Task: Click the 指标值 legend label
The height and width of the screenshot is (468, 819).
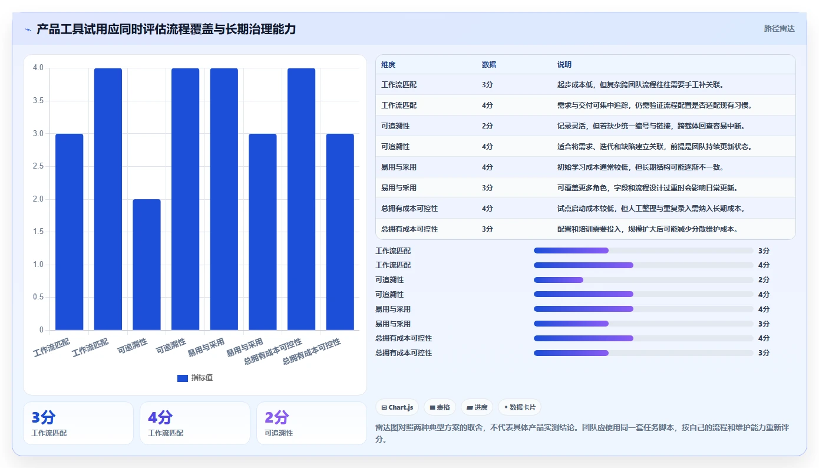Action: [x=202, y=378]
